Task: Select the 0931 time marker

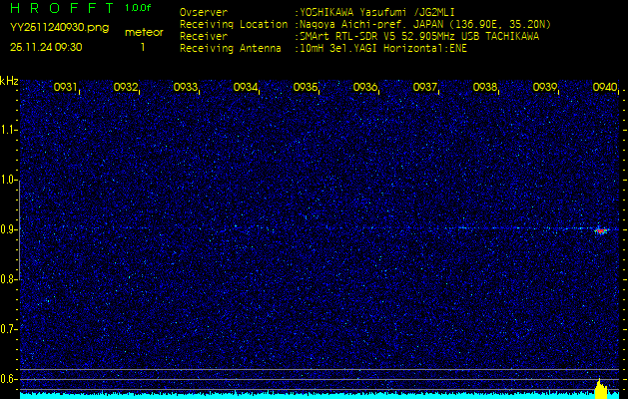Action: point(66,88)
